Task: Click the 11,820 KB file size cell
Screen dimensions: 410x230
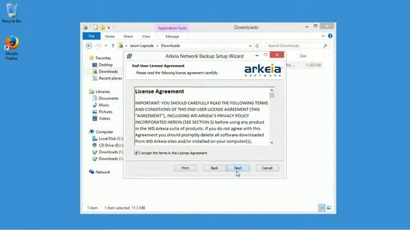Action: [x=313, y=65]
